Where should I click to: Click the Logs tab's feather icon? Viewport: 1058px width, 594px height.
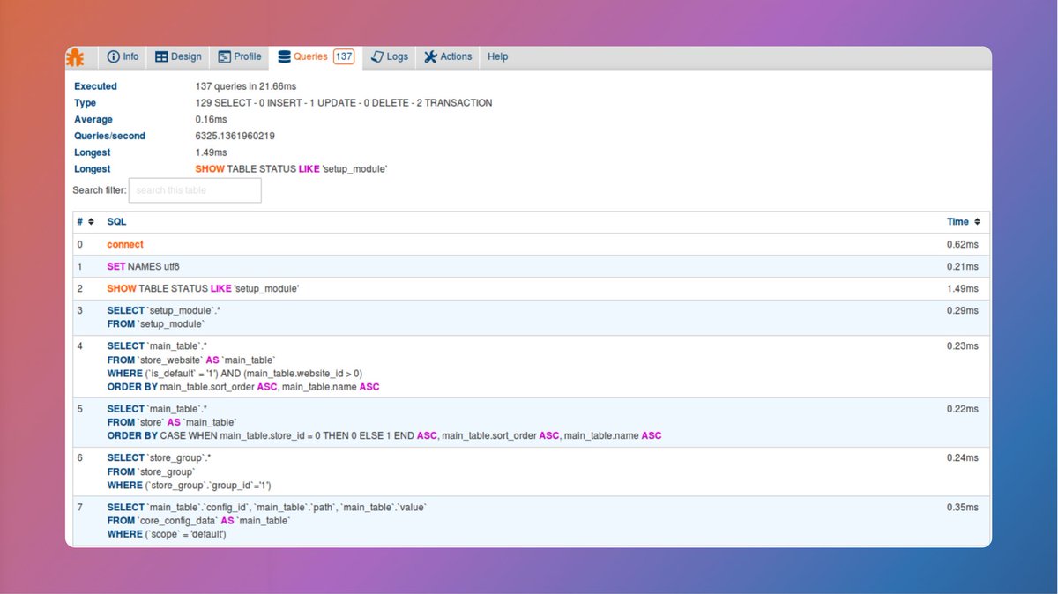point(376,56)
